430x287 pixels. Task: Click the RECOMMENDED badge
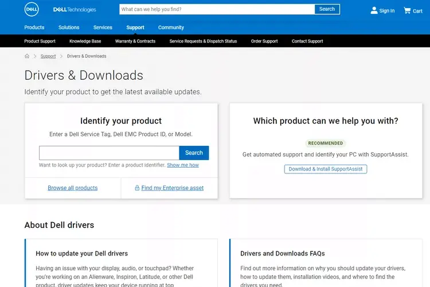coord(326,143)
